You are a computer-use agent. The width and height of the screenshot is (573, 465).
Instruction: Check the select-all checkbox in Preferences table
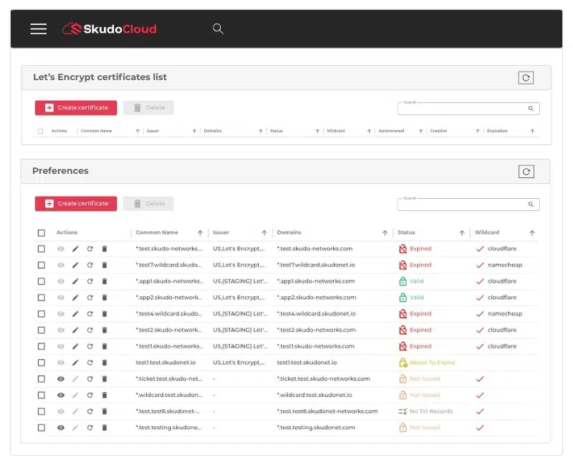click(41, 232)
